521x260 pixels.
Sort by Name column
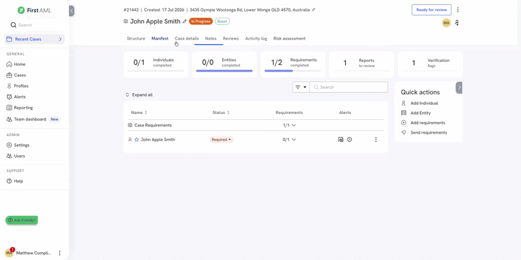[139, 113]
